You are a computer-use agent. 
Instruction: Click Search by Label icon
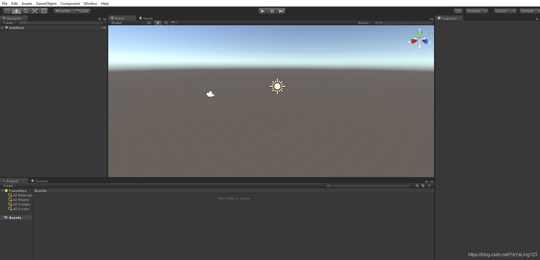click(x=423, y=186)
